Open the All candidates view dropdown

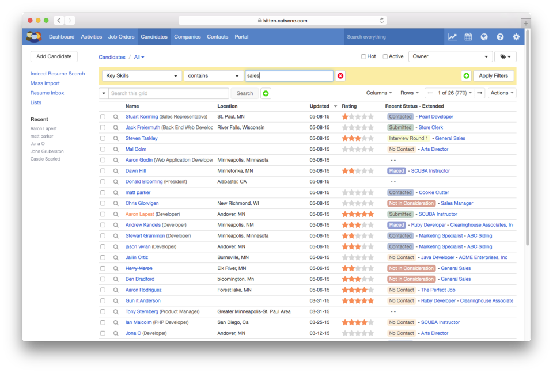[x=139, y=57]
